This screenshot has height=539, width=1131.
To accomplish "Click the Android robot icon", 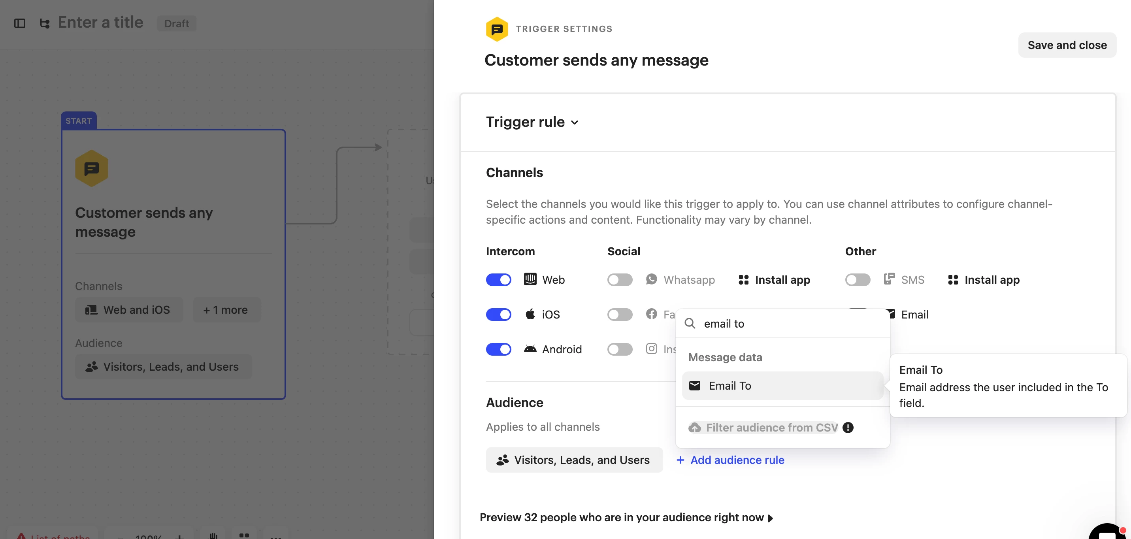I will [x=530, y=349].
